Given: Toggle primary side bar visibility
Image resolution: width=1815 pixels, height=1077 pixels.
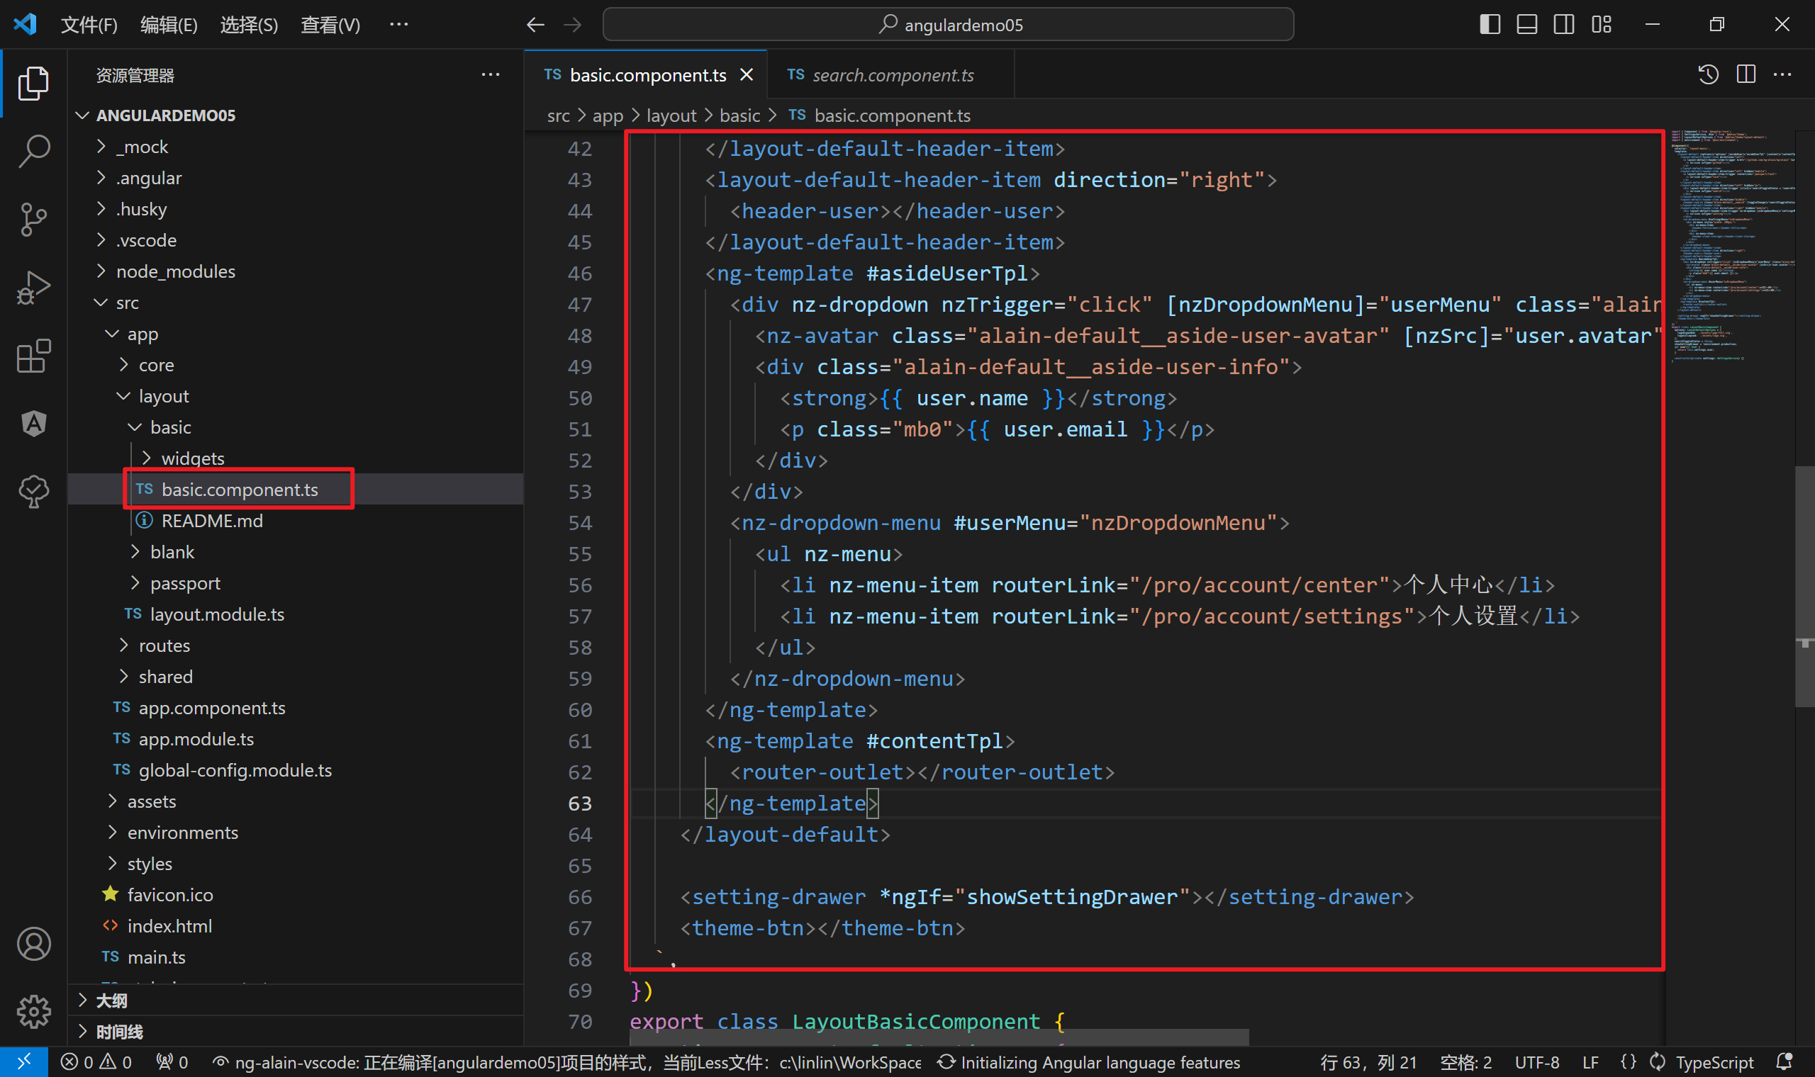Looking at the screenshot, I should coord(1490,25).
